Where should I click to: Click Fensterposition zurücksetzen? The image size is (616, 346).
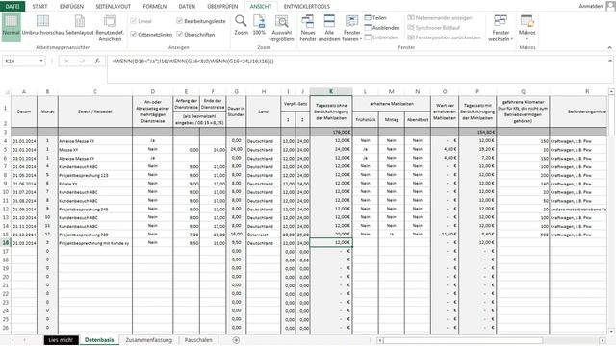coord(444,37)
